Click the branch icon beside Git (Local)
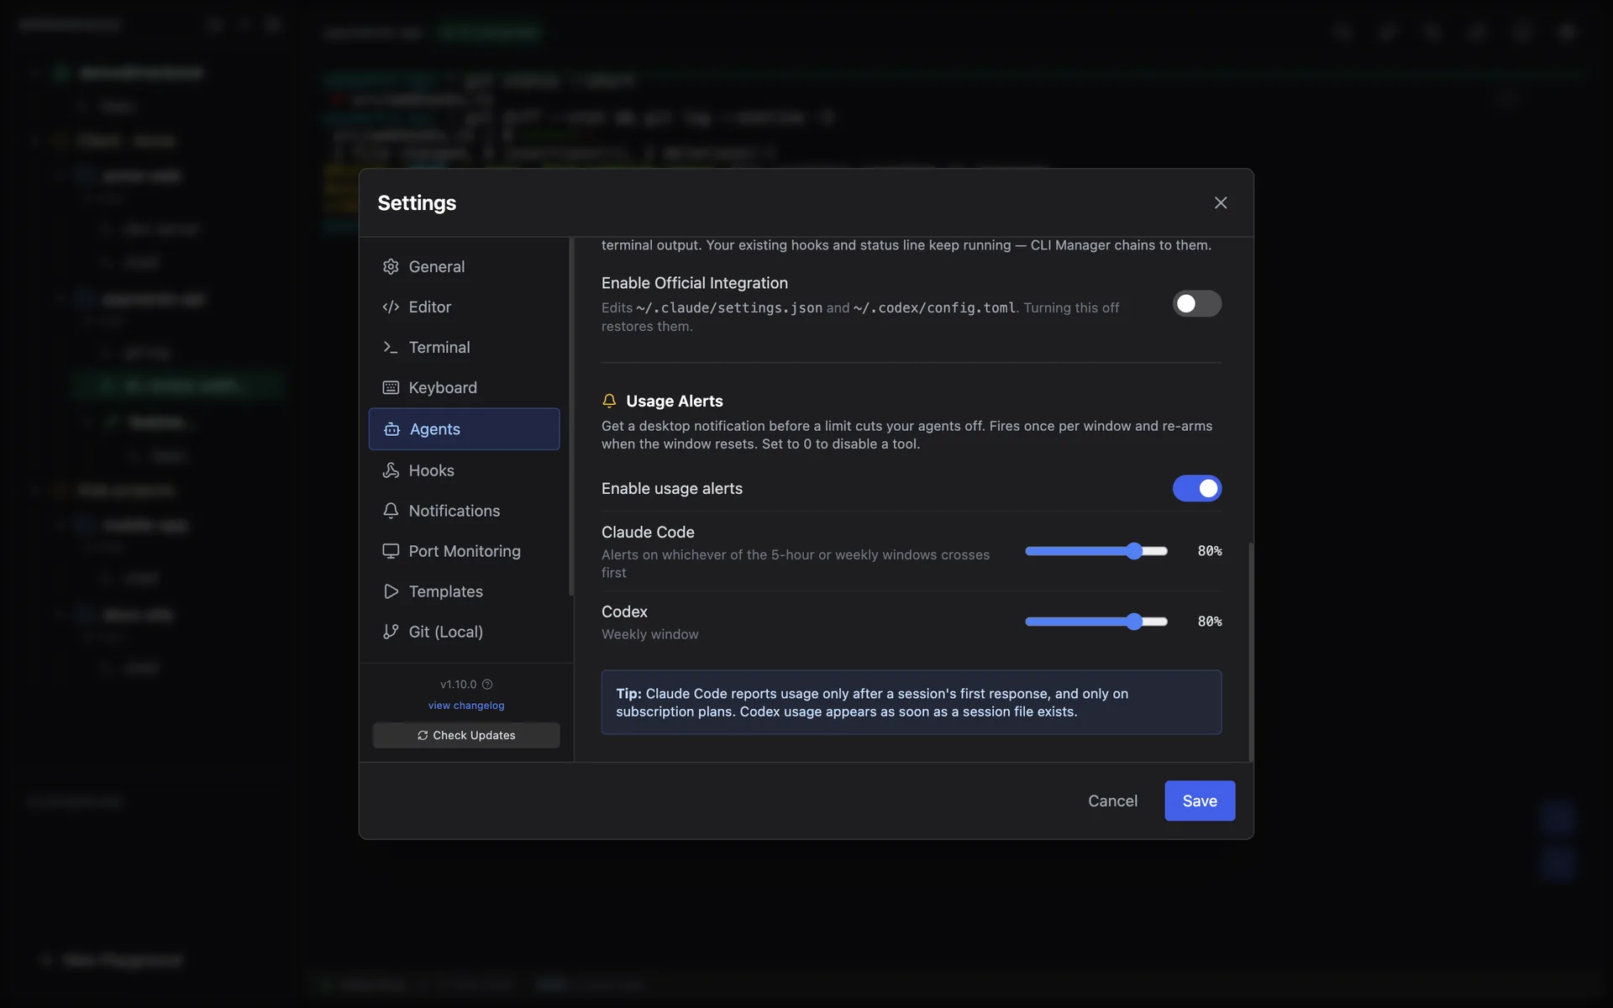Screen dimensions: 1613x1008 click(x=391, y=632)
